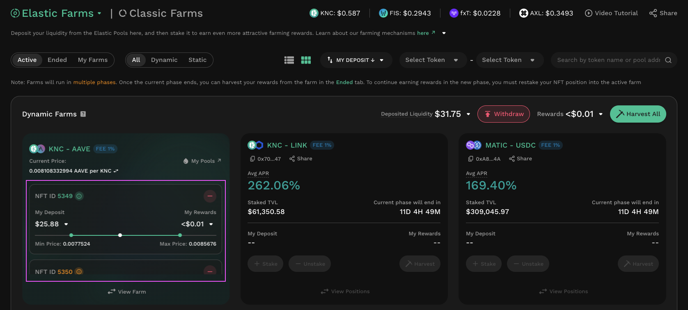Click the min price handle on range slider
Screen dimensions: 688x310
pyautogui.click(x=71, y=235)
